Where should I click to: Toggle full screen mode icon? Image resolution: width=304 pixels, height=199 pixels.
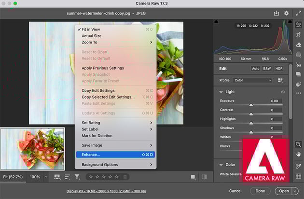pos(298,13)
